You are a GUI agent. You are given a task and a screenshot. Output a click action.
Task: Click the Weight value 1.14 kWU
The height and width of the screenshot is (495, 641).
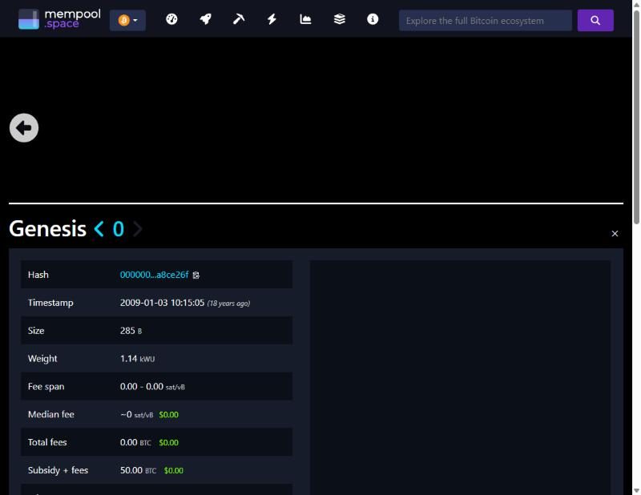pyautogui.click(x=137, y=359)
